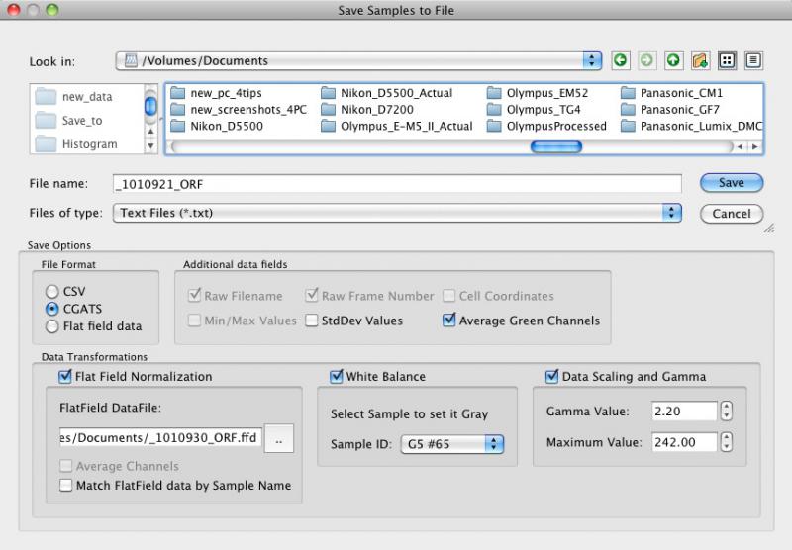Image resolution: width=792 pixels, height=550 pixels.
Task: Click the FlatField DataFile path field
Action: click(x=161, y=437)
